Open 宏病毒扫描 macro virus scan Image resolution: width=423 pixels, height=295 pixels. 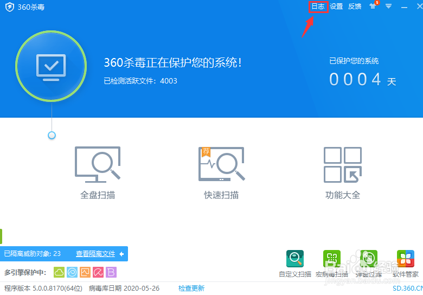(x=332, y=264)
